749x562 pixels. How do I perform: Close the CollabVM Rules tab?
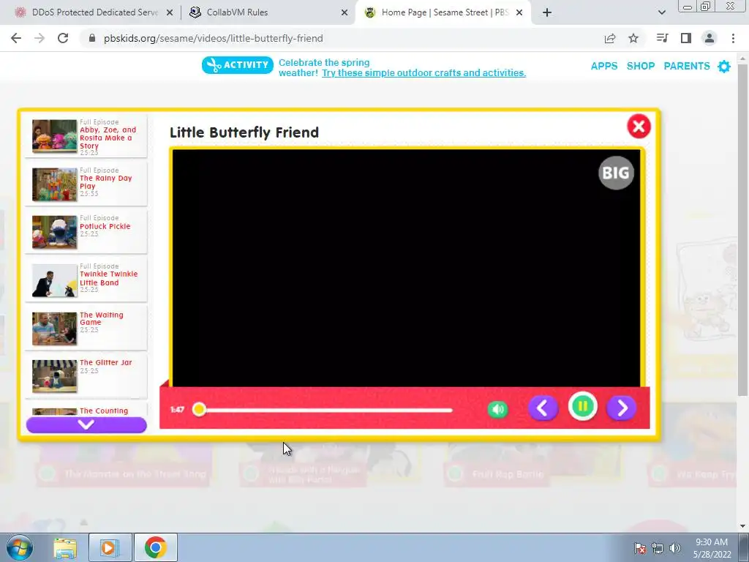(345, 13)
